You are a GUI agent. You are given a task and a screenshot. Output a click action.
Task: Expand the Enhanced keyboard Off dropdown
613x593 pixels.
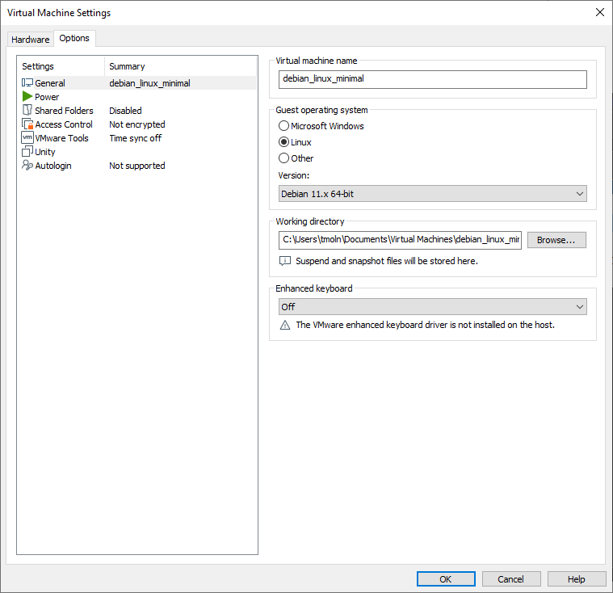coord(432,307)
